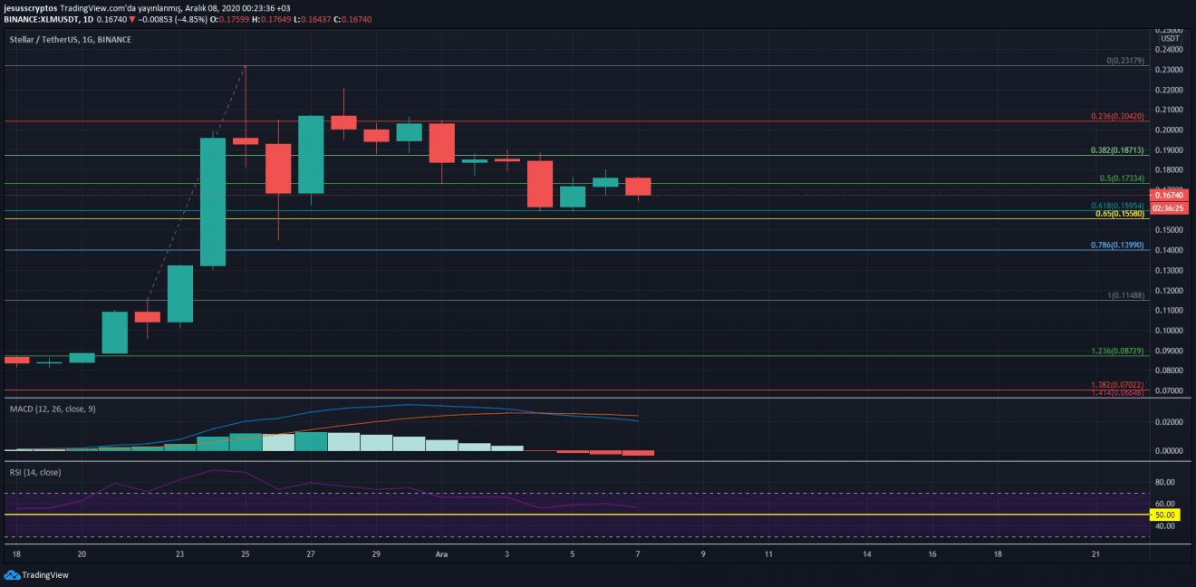Click the USDT currency label on price axis
The width and height of the screenshot is (1196, 587).
(1170, 38)
